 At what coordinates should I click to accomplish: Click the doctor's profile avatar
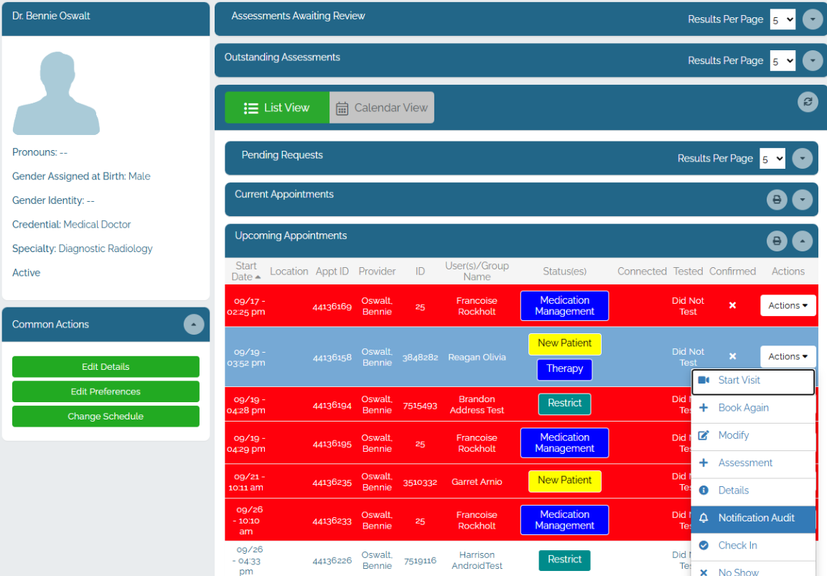(57, 93)
